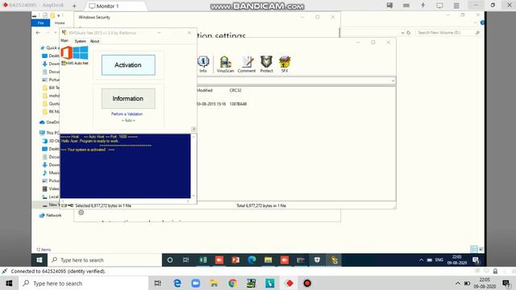Viewport: 516px width, 290px height.
Task: Open Internet Explorer in the local taskbar
Action: [x=177, y=283]
